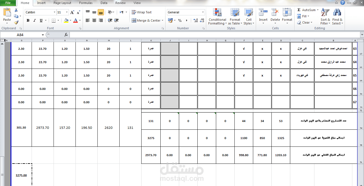
Task: Apply the yellow fill color
Action: [x=66, y=20]
